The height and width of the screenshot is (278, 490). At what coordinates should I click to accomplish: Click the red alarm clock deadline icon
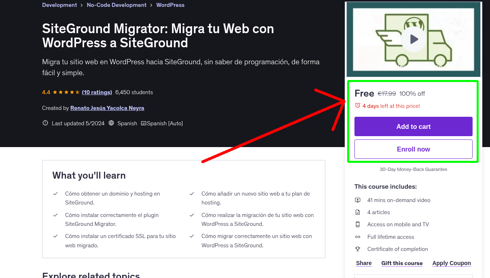point(357,105)
